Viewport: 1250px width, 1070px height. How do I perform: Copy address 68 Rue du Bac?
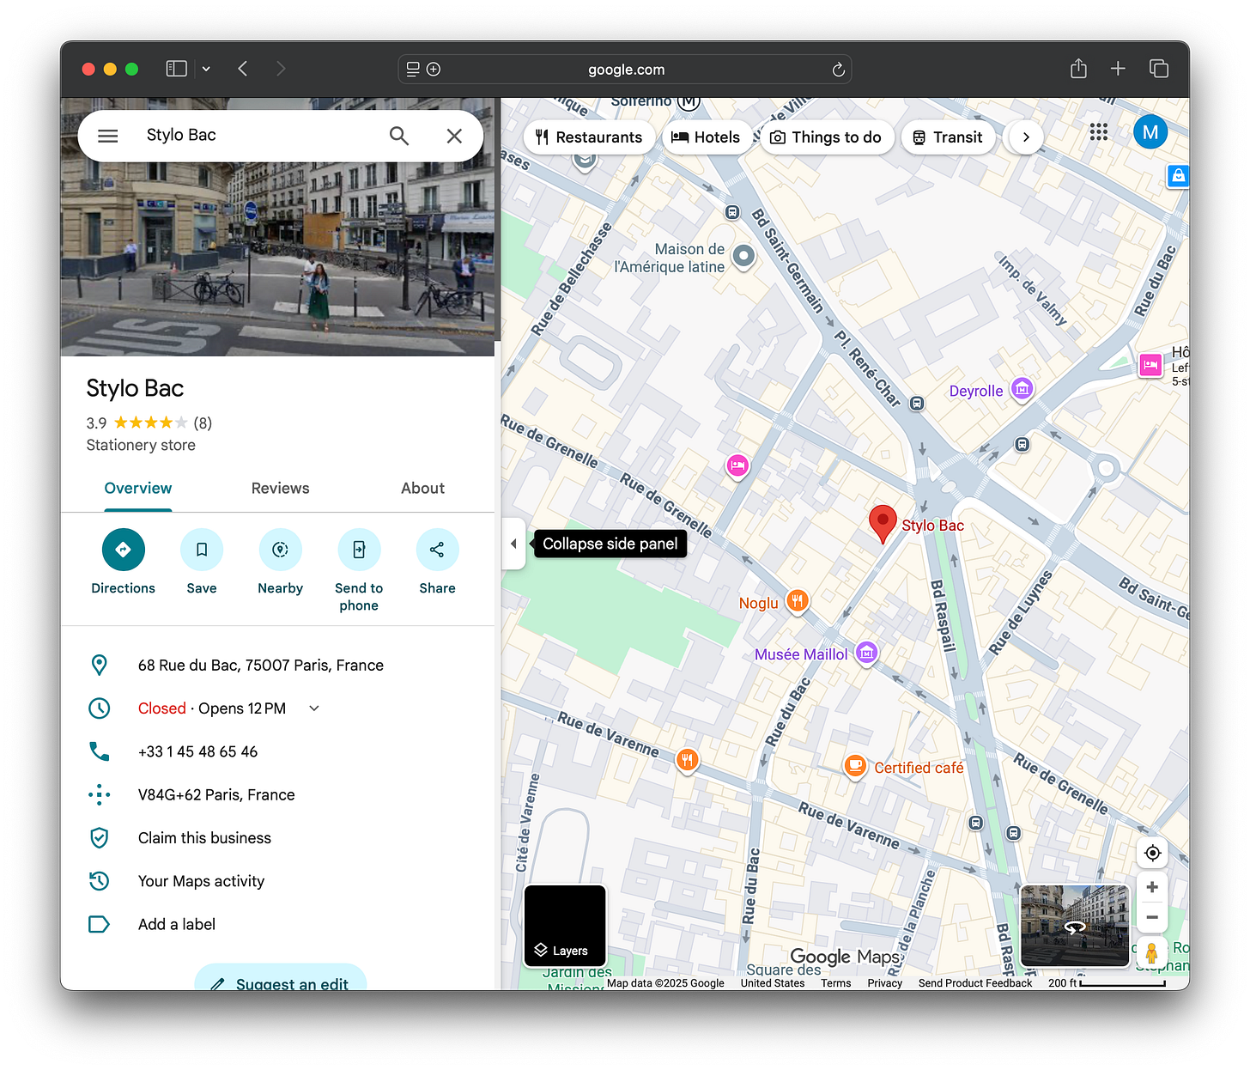pos(261,666)
